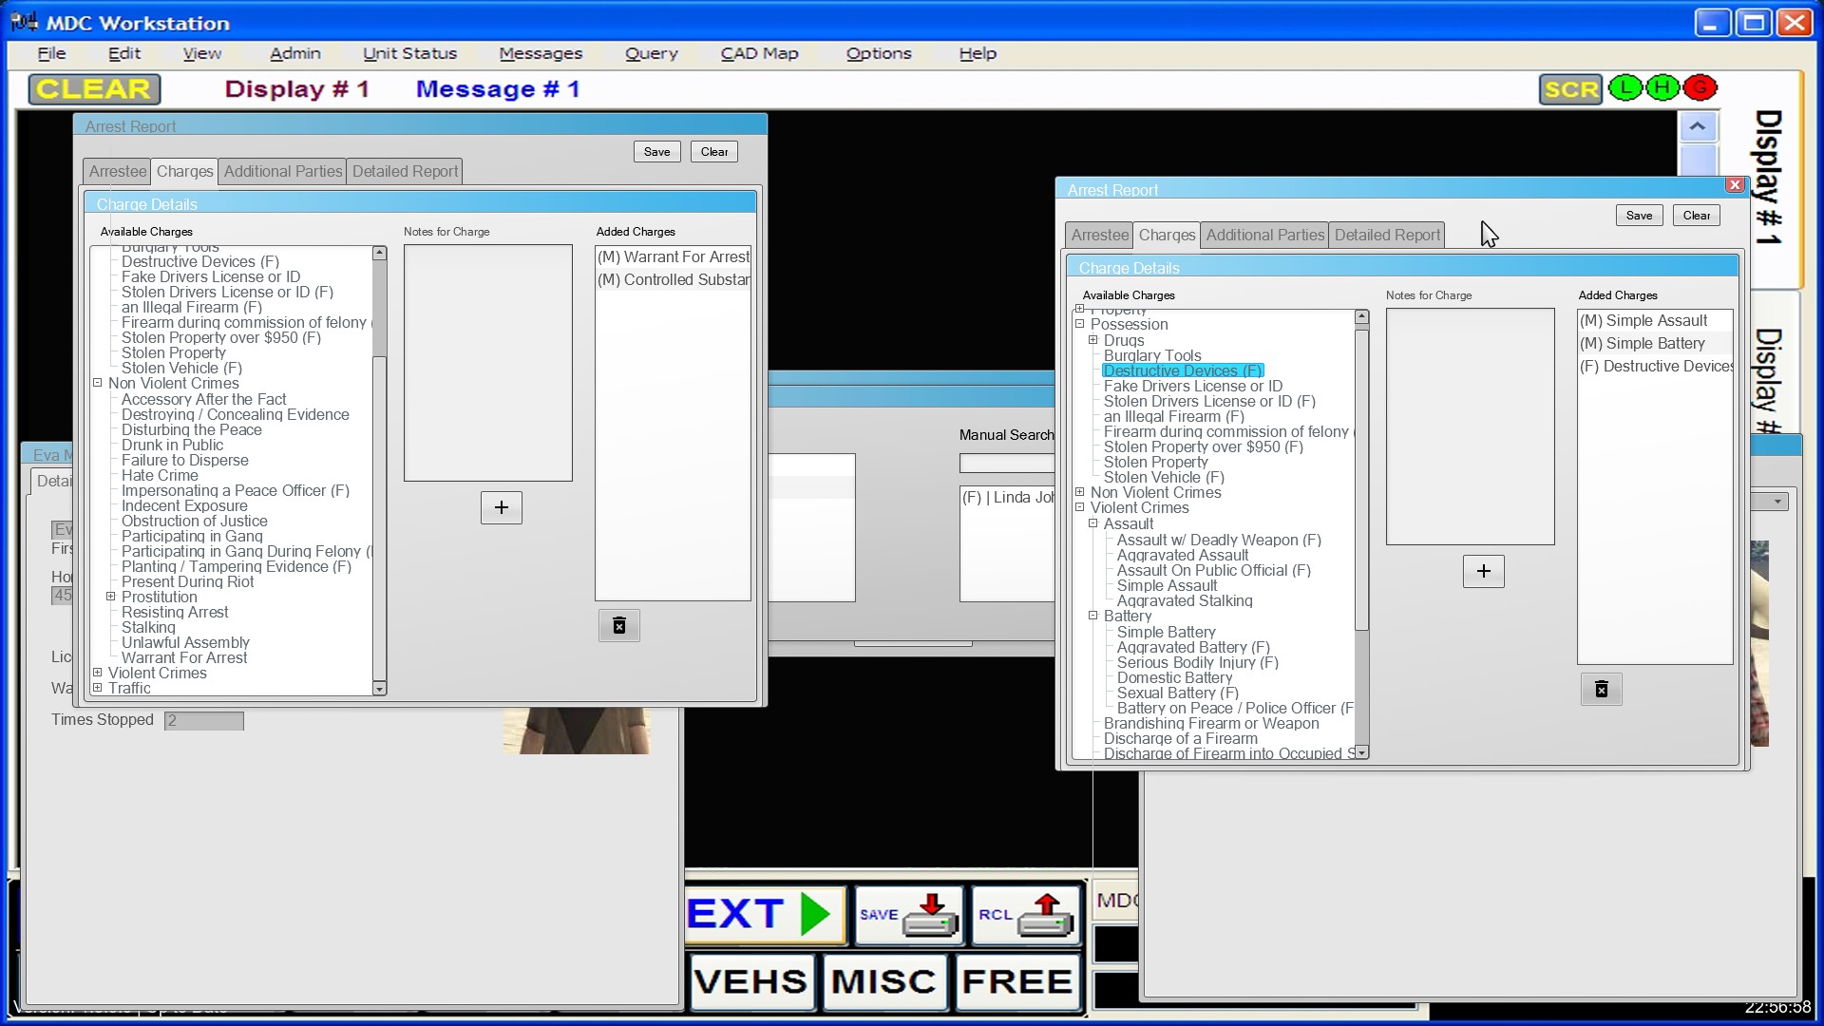Click the yellow SCR indicator
Screen dimensions: 1824x1026
pos(1570,89)
